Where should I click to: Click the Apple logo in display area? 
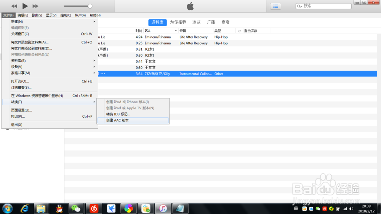pyautogui.click(x=190, y=6)
